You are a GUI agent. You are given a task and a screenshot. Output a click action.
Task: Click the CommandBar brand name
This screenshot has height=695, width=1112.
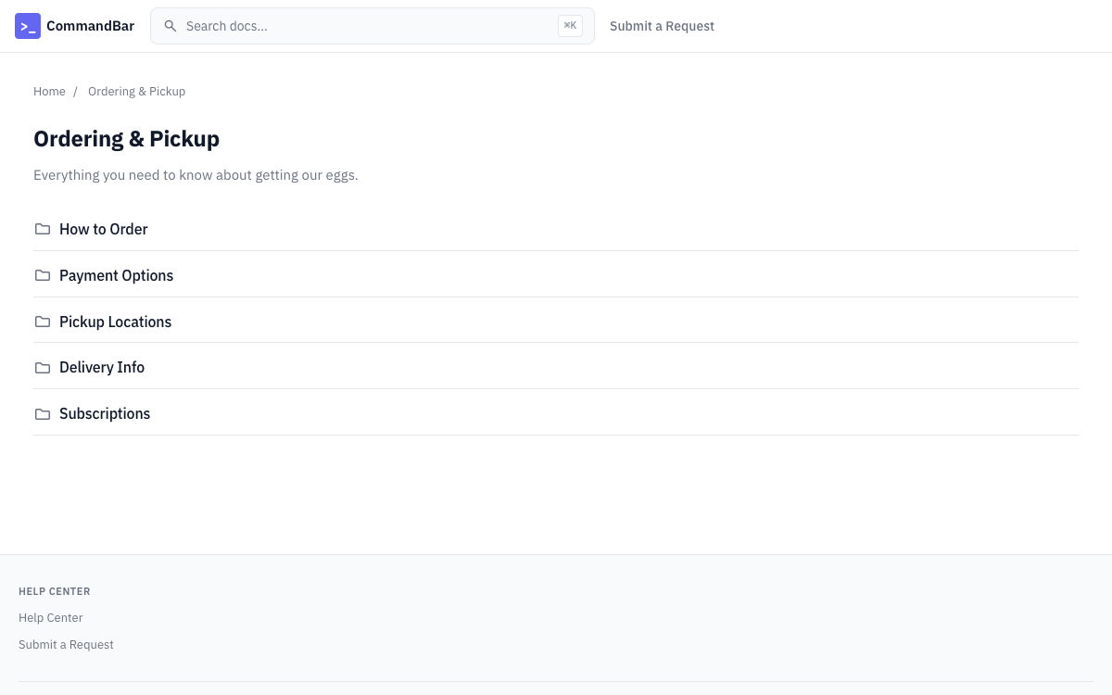pyautogui.click(x=90, y=26)
